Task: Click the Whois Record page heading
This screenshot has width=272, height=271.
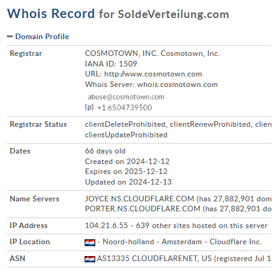Action: pyautogui.click(x=51, y=14)
